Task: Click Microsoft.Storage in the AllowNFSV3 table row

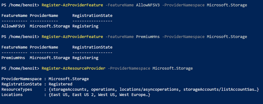Action: coord(50,26)
